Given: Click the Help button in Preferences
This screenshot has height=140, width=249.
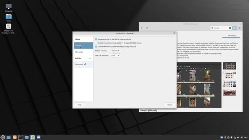Looking at the screenshot, I should 79,105.
